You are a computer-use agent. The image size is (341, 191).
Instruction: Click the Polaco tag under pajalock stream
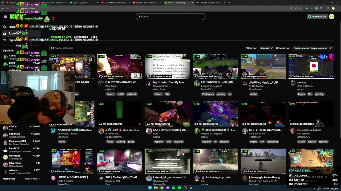[110, 94]
